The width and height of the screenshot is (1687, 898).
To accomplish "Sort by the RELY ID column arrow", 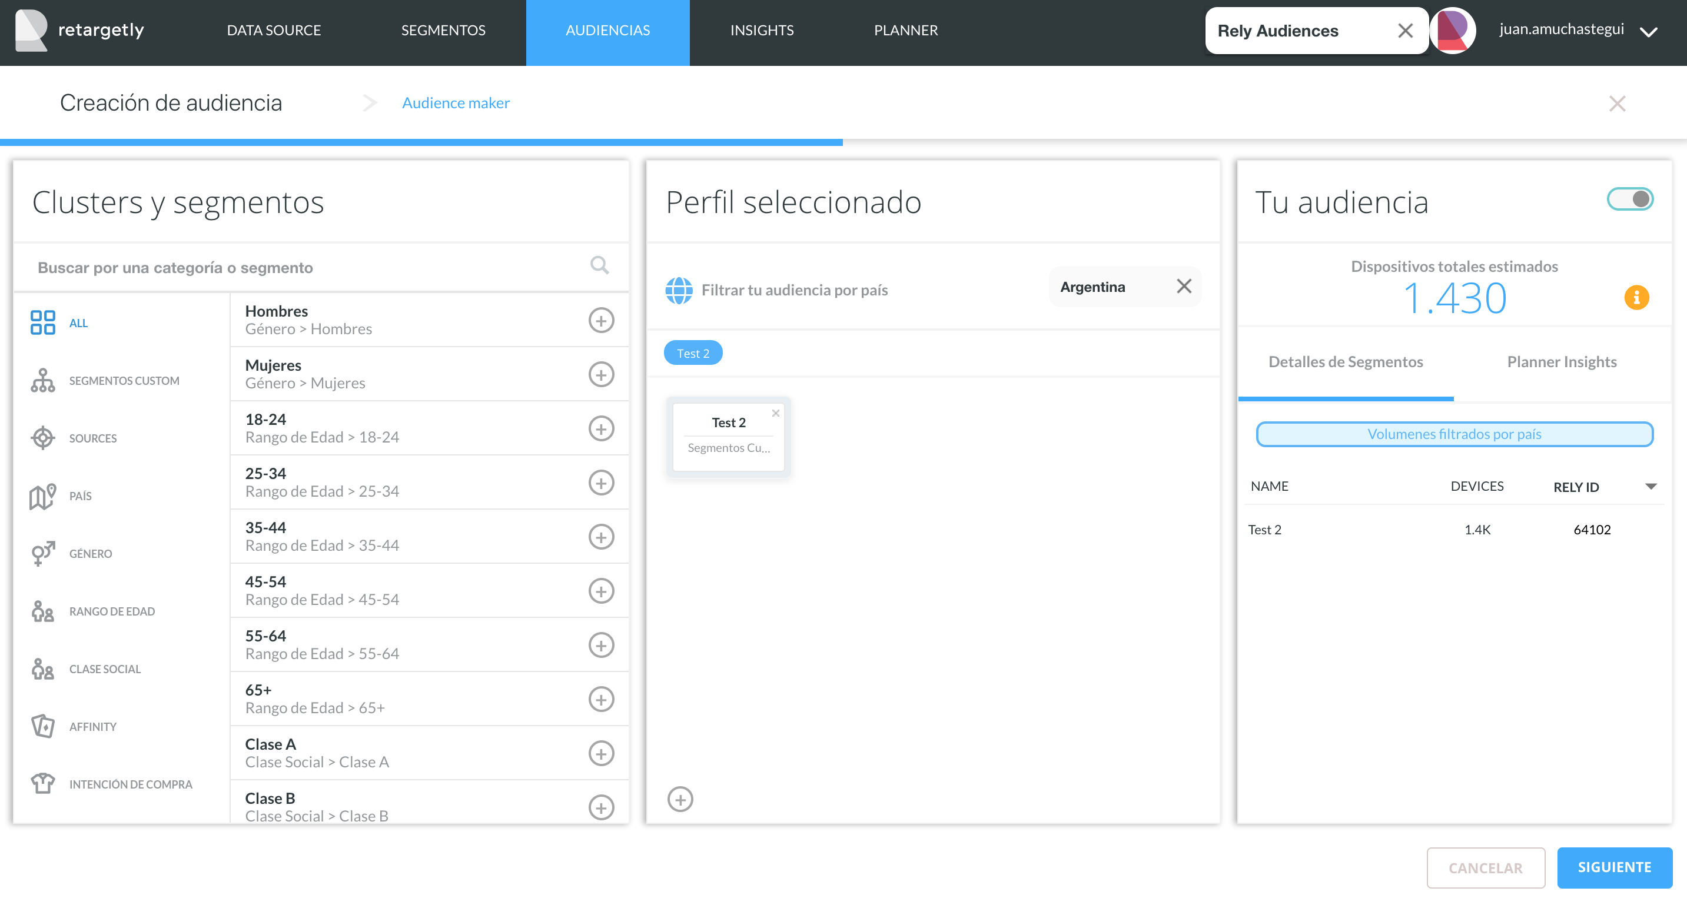I will (1651, 486).
